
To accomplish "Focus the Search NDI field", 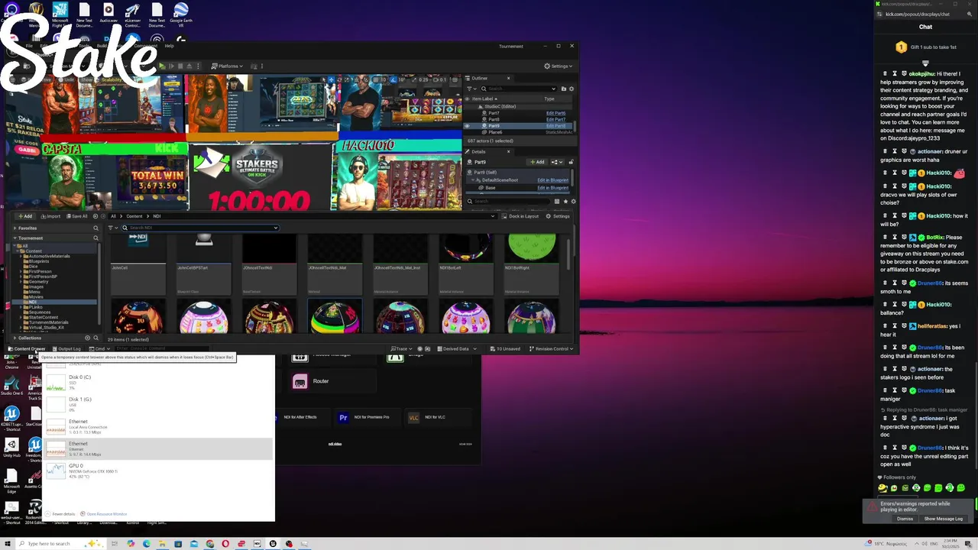I will (200, 228).
